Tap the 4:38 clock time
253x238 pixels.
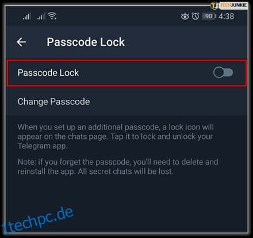227,17
